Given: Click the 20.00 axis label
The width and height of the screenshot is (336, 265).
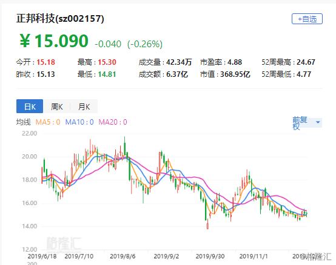Looking at the screenshot, I should pyautogui.click(x=29, y=157).
